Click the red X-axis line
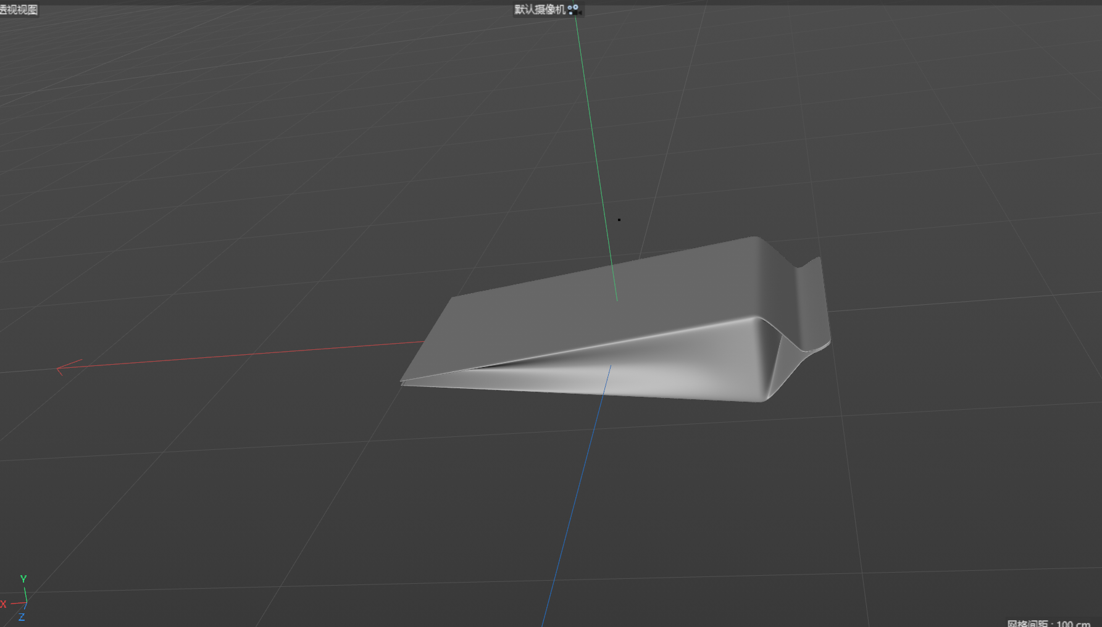The height and width of the screenshot is (627, 1102). [247, 355]
